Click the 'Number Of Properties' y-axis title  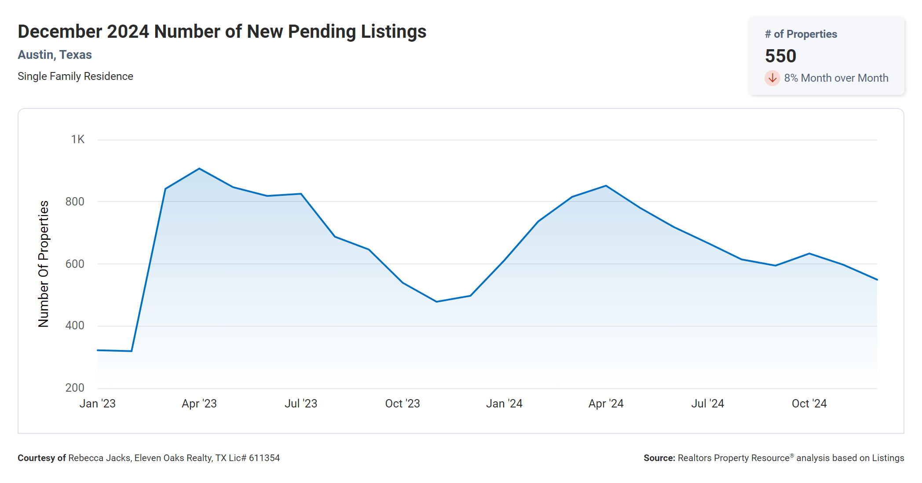coord(43,263)
